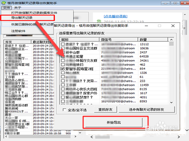Click the 最近聊天时间 column header
This screenshot has height=141, width=189.
click(x=43, y=42)
